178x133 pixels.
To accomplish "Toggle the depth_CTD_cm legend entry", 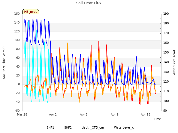I will [90, 127].
